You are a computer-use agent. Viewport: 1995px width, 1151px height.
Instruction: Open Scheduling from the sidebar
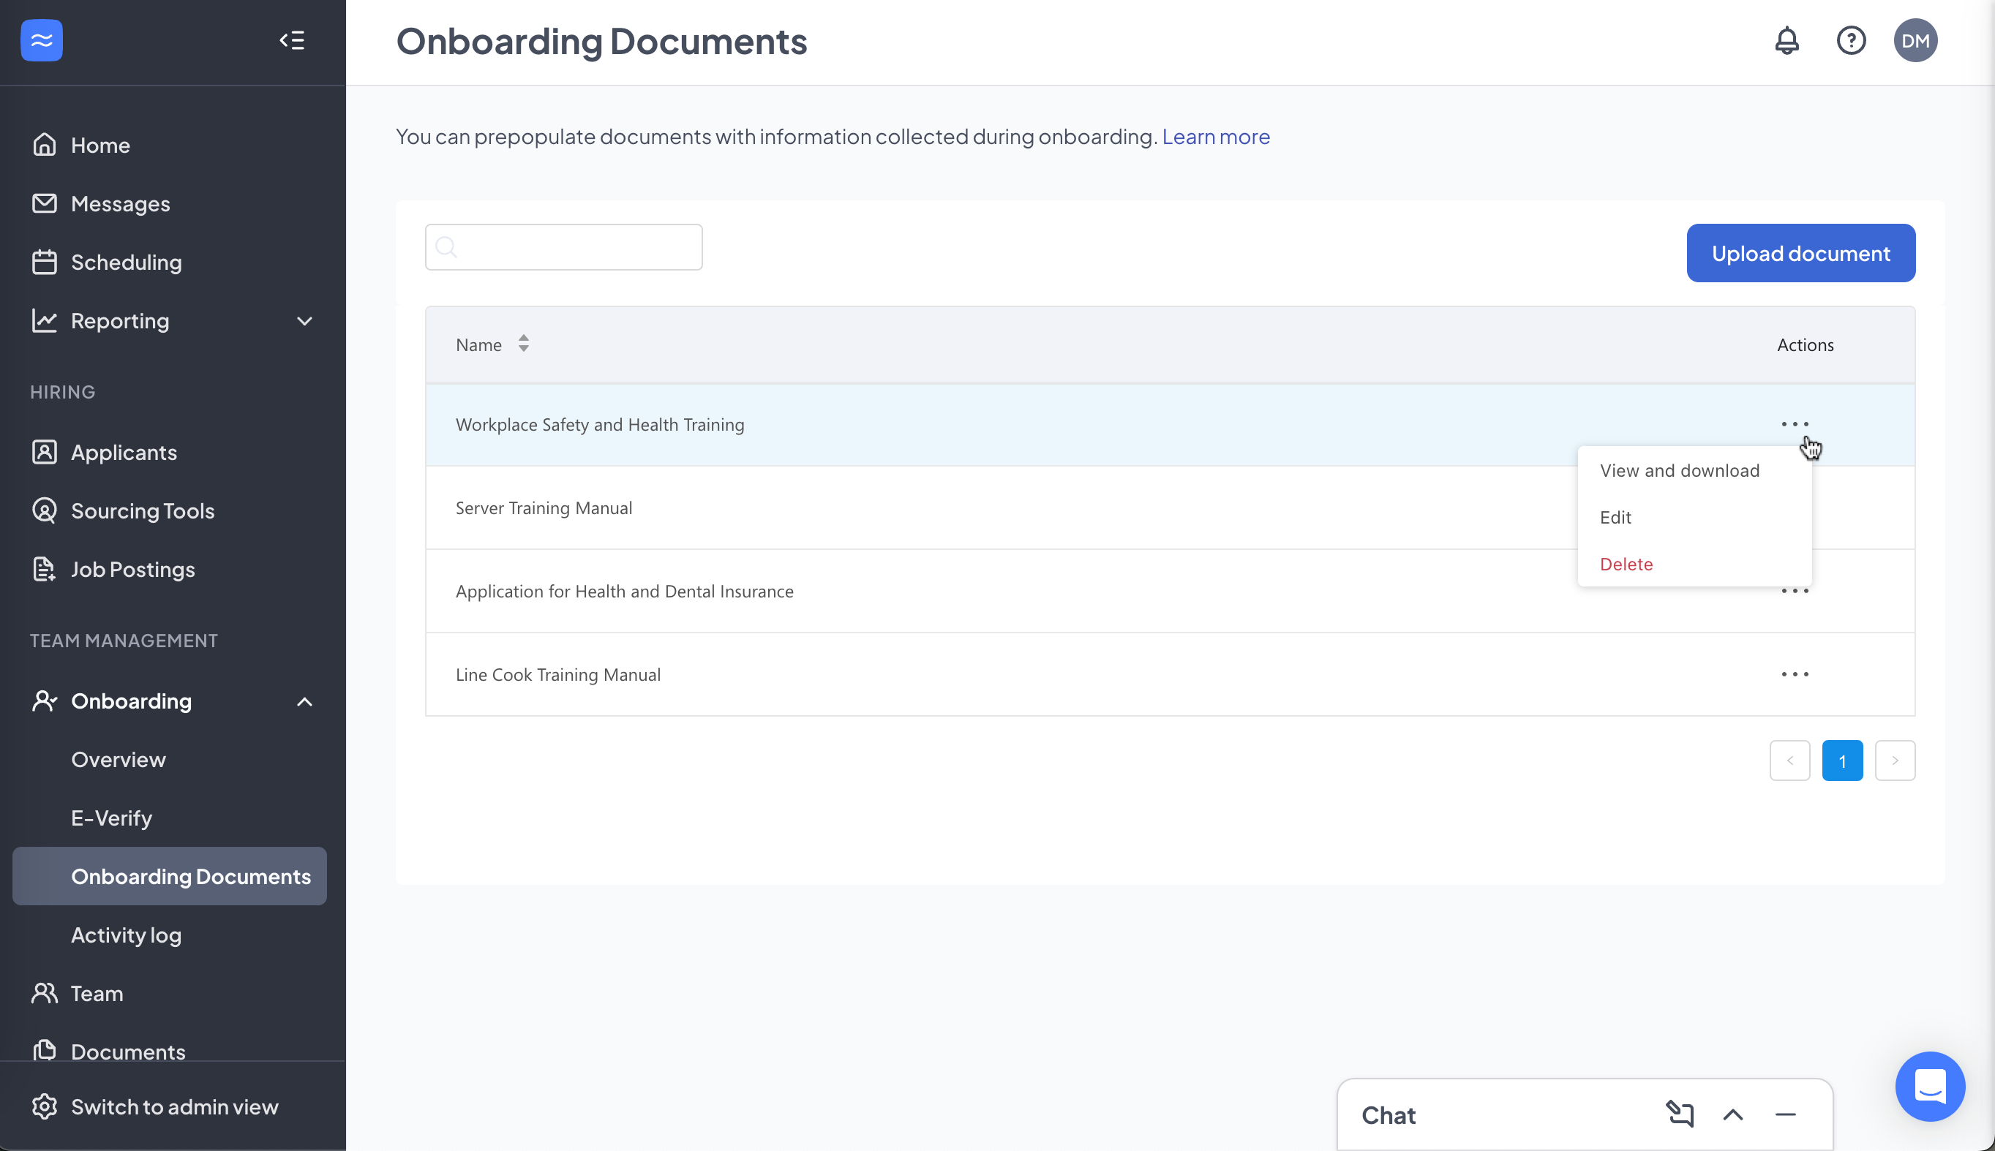coord(126,262)
